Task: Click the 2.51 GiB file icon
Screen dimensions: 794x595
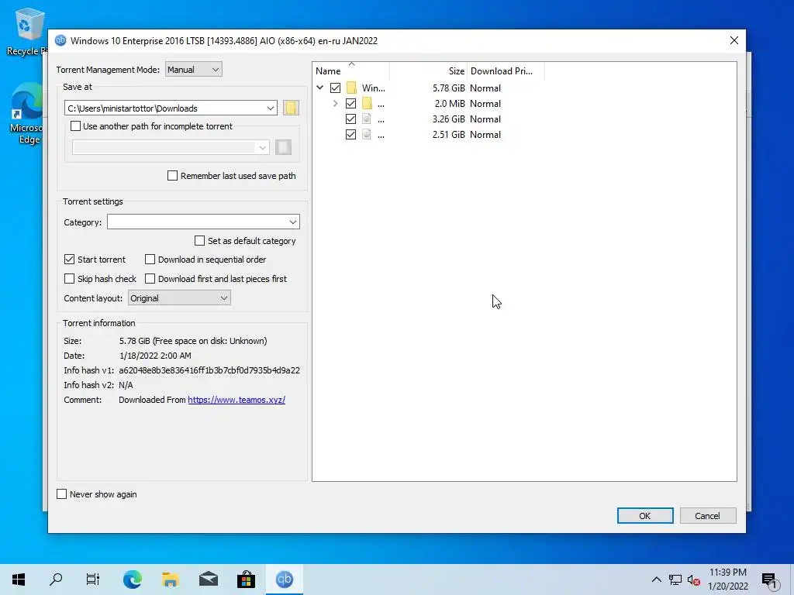Action: point(367,135)
